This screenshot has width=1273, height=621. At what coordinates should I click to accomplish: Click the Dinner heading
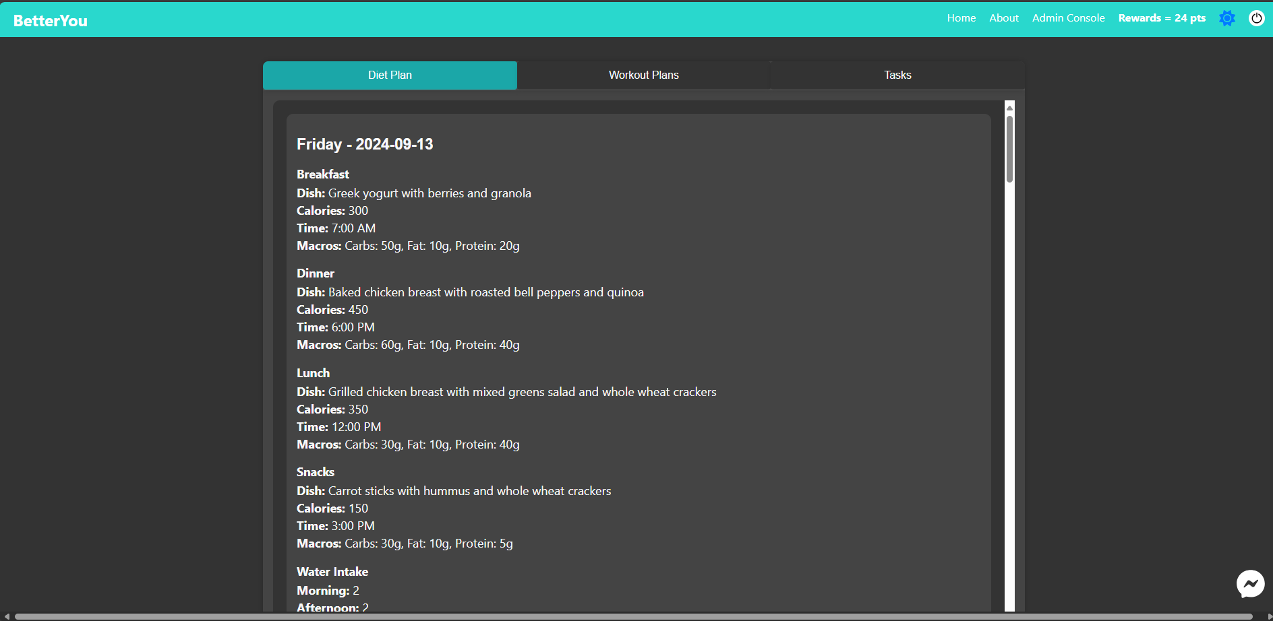pyautogui.click(x=316, y=273)
